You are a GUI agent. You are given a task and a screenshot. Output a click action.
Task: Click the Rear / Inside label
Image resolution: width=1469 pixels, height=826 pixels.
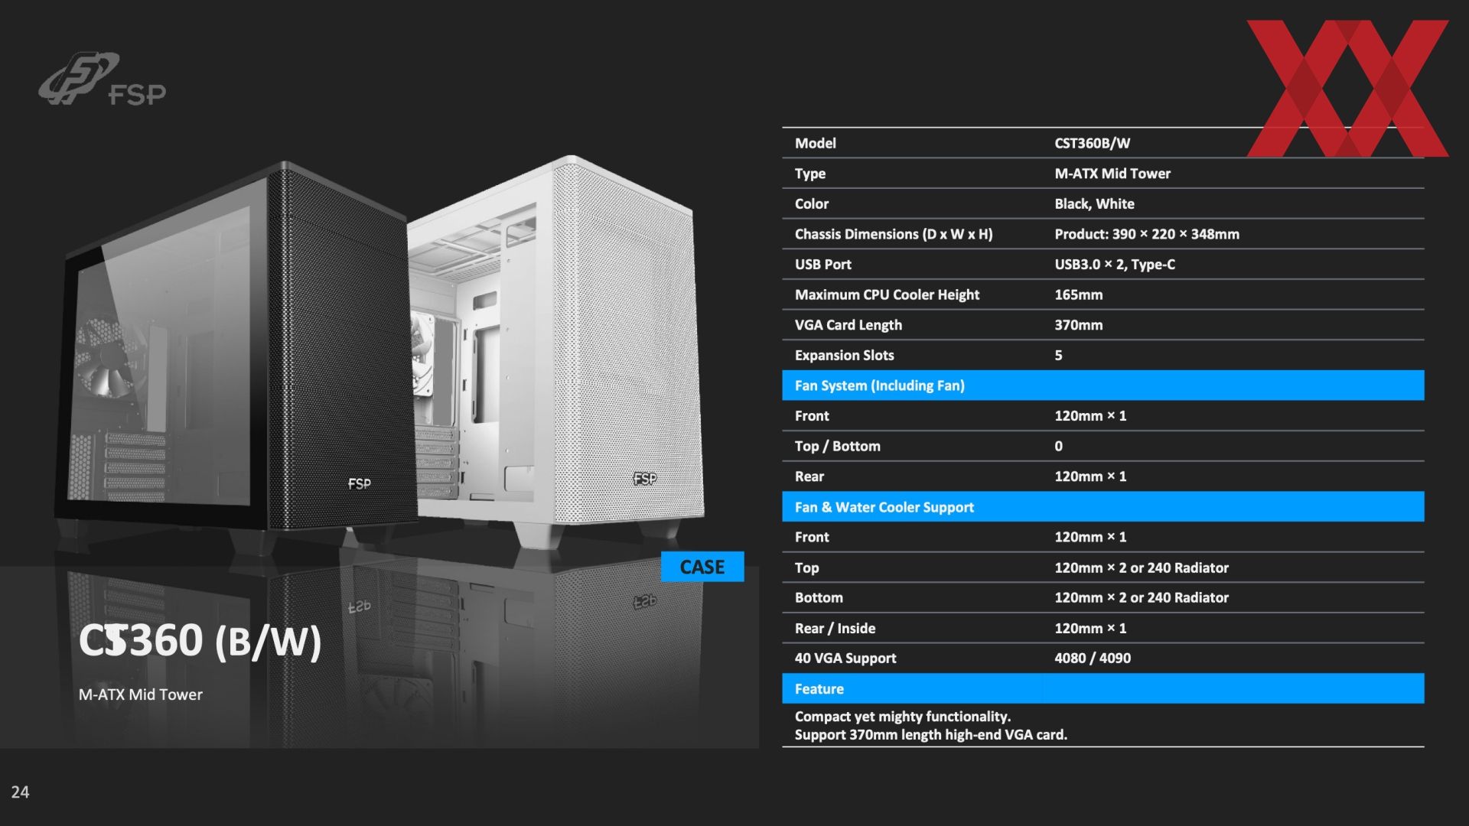(x=835, y=628)
